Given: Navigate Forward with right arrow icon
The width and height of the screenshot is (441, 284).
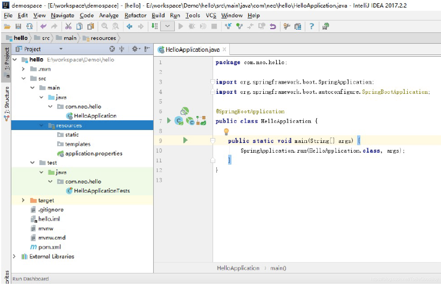Looking at the screenshot, I should coord(141,26).
